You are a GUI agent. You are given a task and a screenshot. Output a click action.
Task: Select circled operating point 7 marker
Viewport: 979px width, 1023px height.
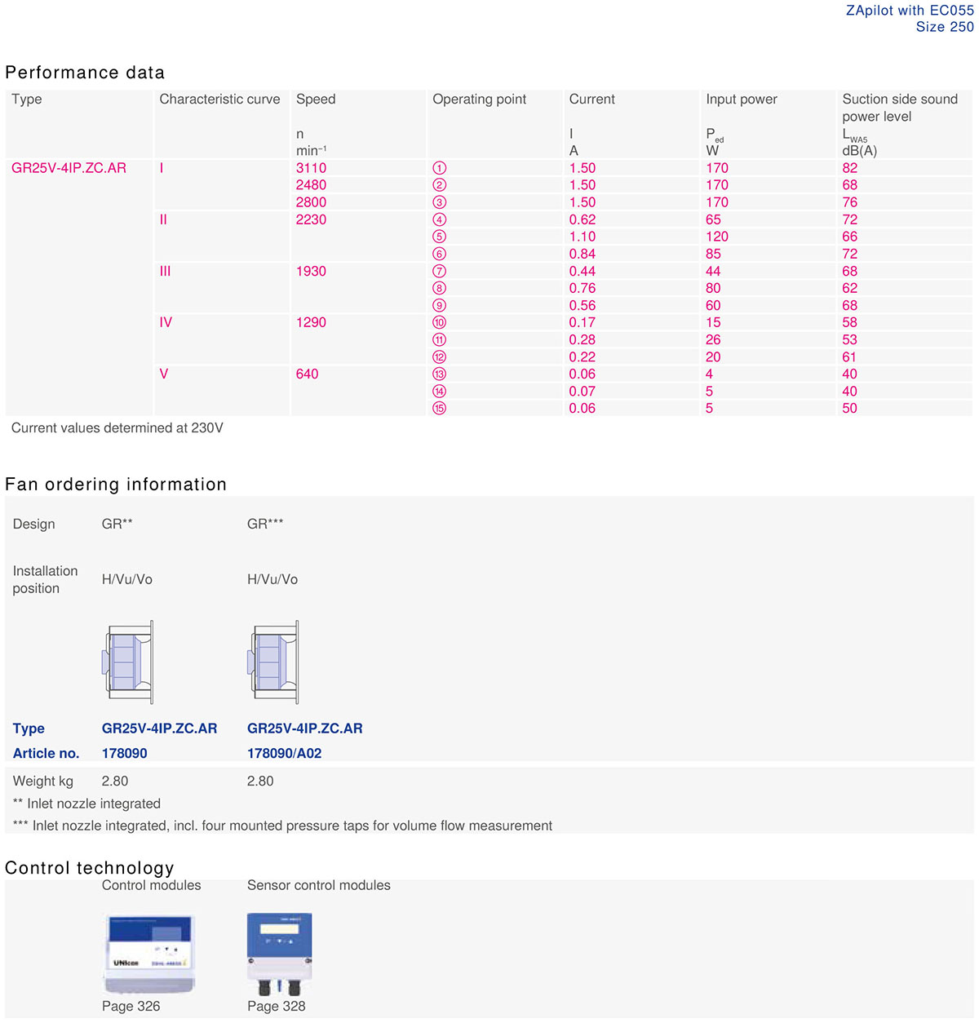click(440, 271)
